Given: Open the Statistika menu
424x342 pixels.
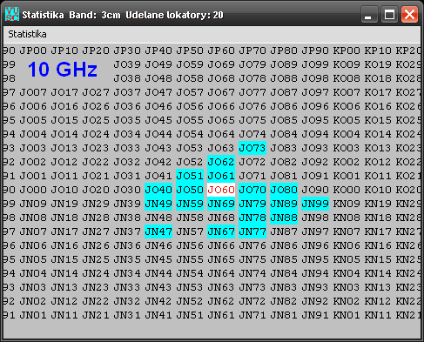Looking at the screenshot, I should tap(27, 34).
